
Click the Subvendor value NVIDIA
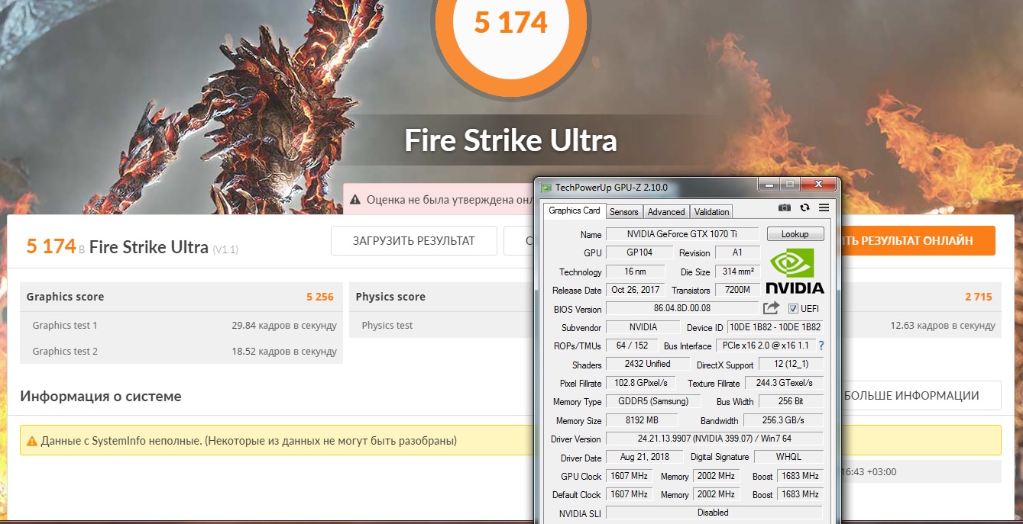tap(643, 327)
